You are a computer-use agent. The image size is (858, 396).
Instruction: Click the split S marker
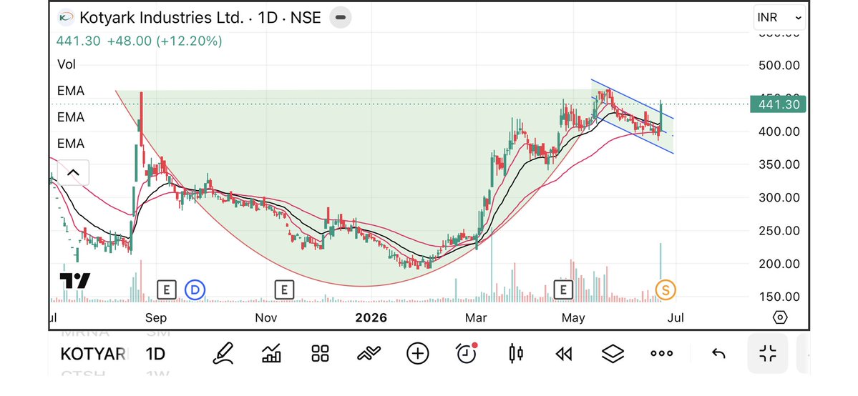(666, 289)
